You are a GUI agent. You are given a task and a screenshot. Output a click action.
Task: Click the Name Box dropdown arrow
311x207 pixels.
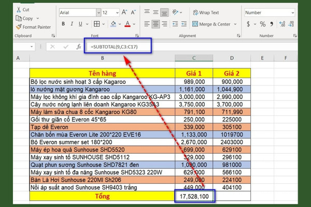[32, 47]
